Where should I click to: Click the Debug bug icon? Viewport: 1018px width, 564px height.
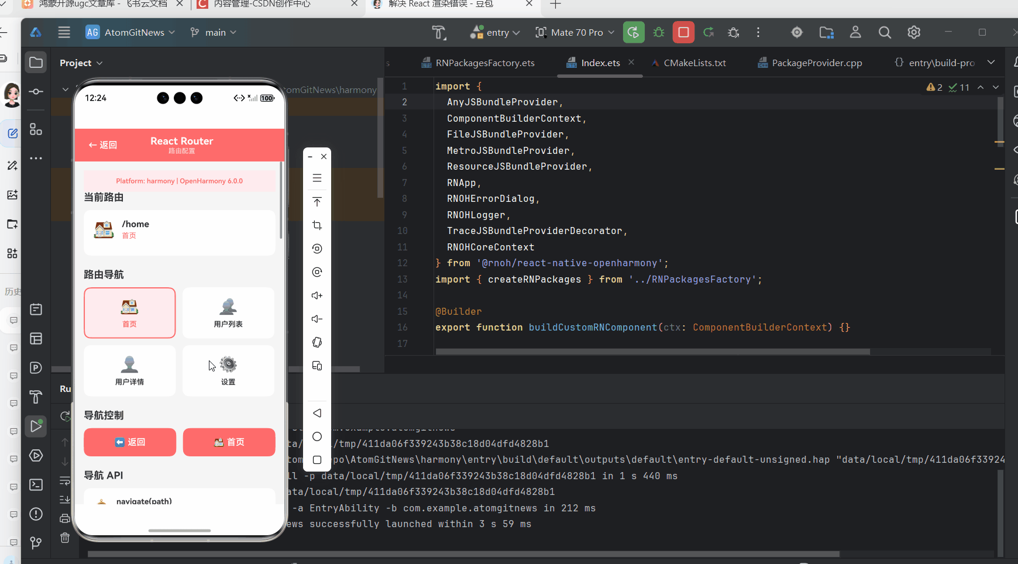click(x=659, y=32)
